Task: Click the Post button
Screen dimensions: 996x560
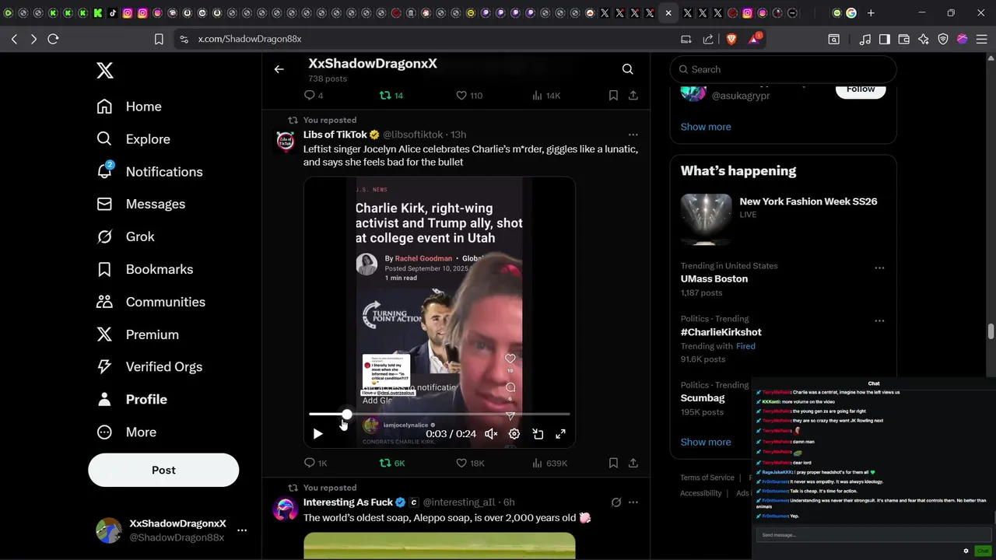Action: click(x=163, y=470)
